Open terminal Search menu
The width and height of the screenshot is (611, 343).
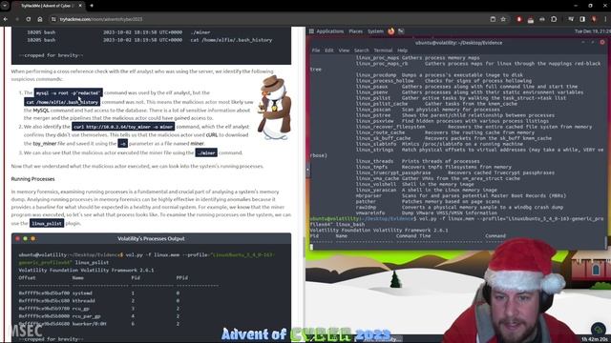361,50
